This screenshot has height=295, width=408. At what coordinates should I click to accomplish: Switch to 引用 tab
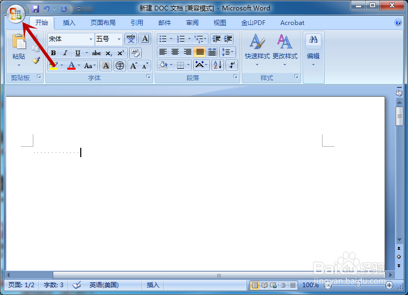click(137, 23)
